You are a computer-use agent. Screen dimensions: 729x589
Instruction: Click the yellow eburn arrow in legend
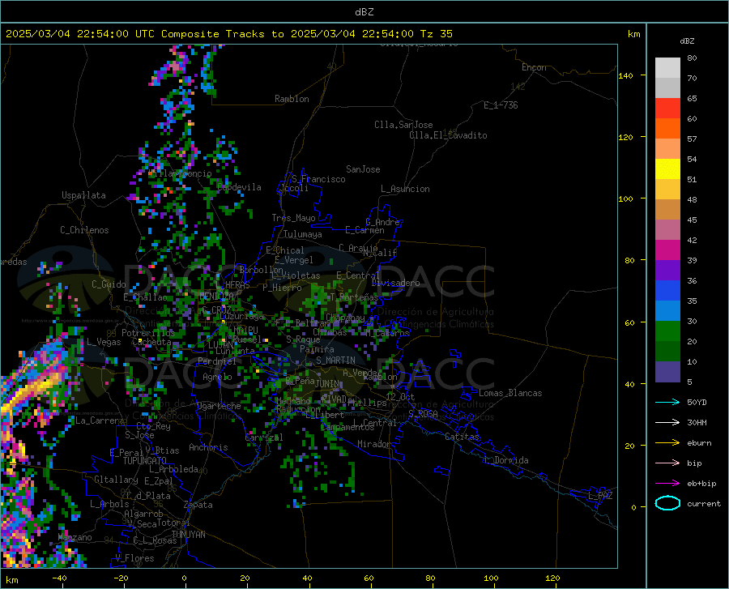coord(667,443)
